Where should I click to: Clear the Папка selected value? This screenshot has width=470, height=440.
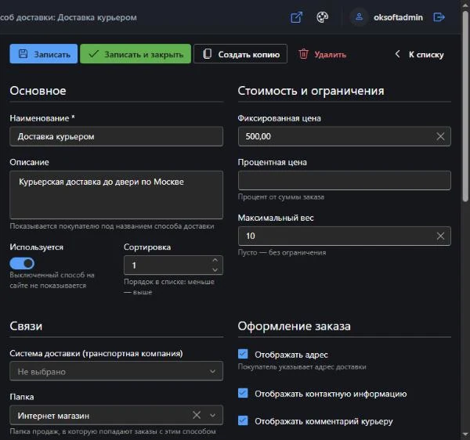(x=197, y=415)
